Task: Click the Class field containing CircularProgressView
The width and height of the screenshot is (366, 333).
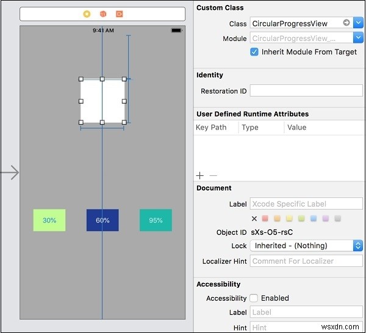Action: [301, 23]
